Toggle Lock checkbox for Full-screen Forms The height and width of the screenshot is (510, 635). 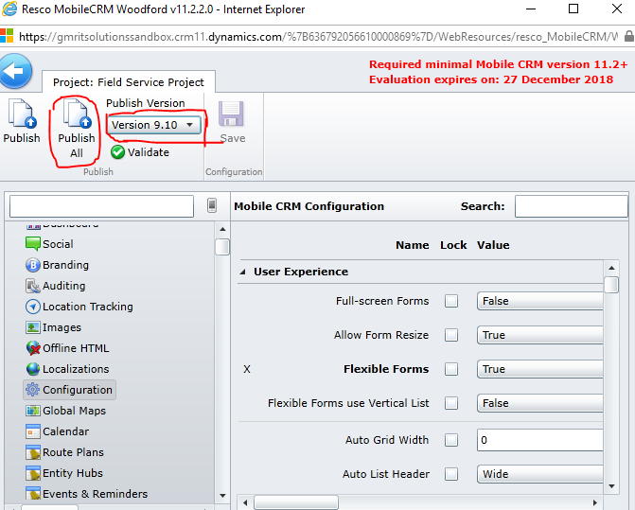451,301
